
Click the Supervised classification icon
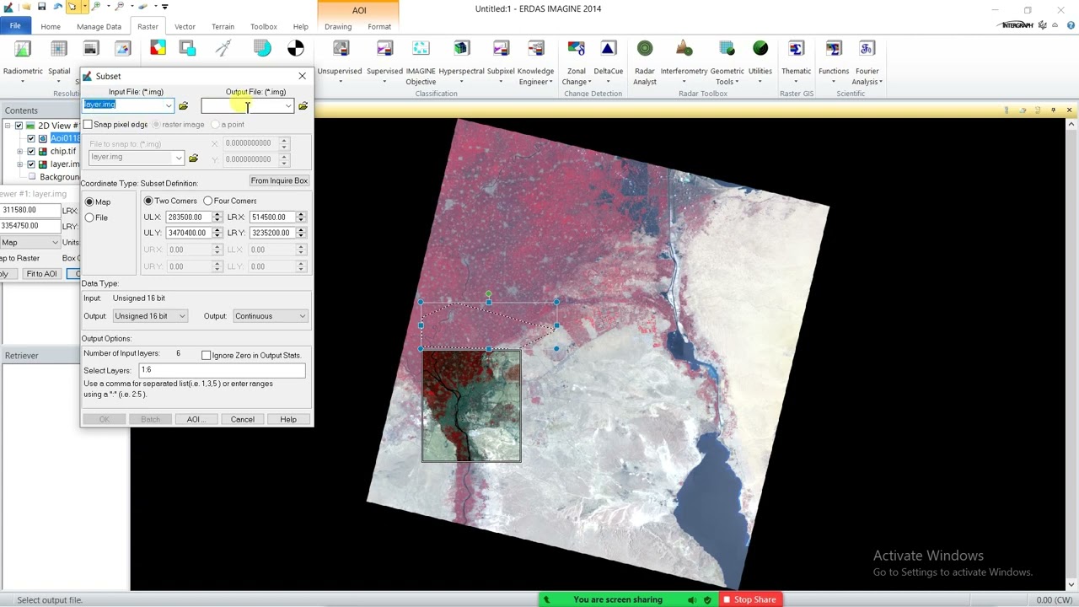(x=384, y=49)
